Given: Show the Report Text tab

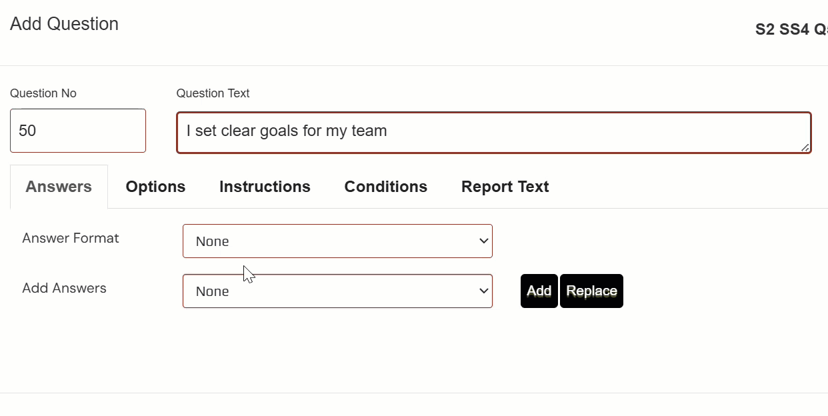Looking at the screenshot, I should [x=505, y=187].
